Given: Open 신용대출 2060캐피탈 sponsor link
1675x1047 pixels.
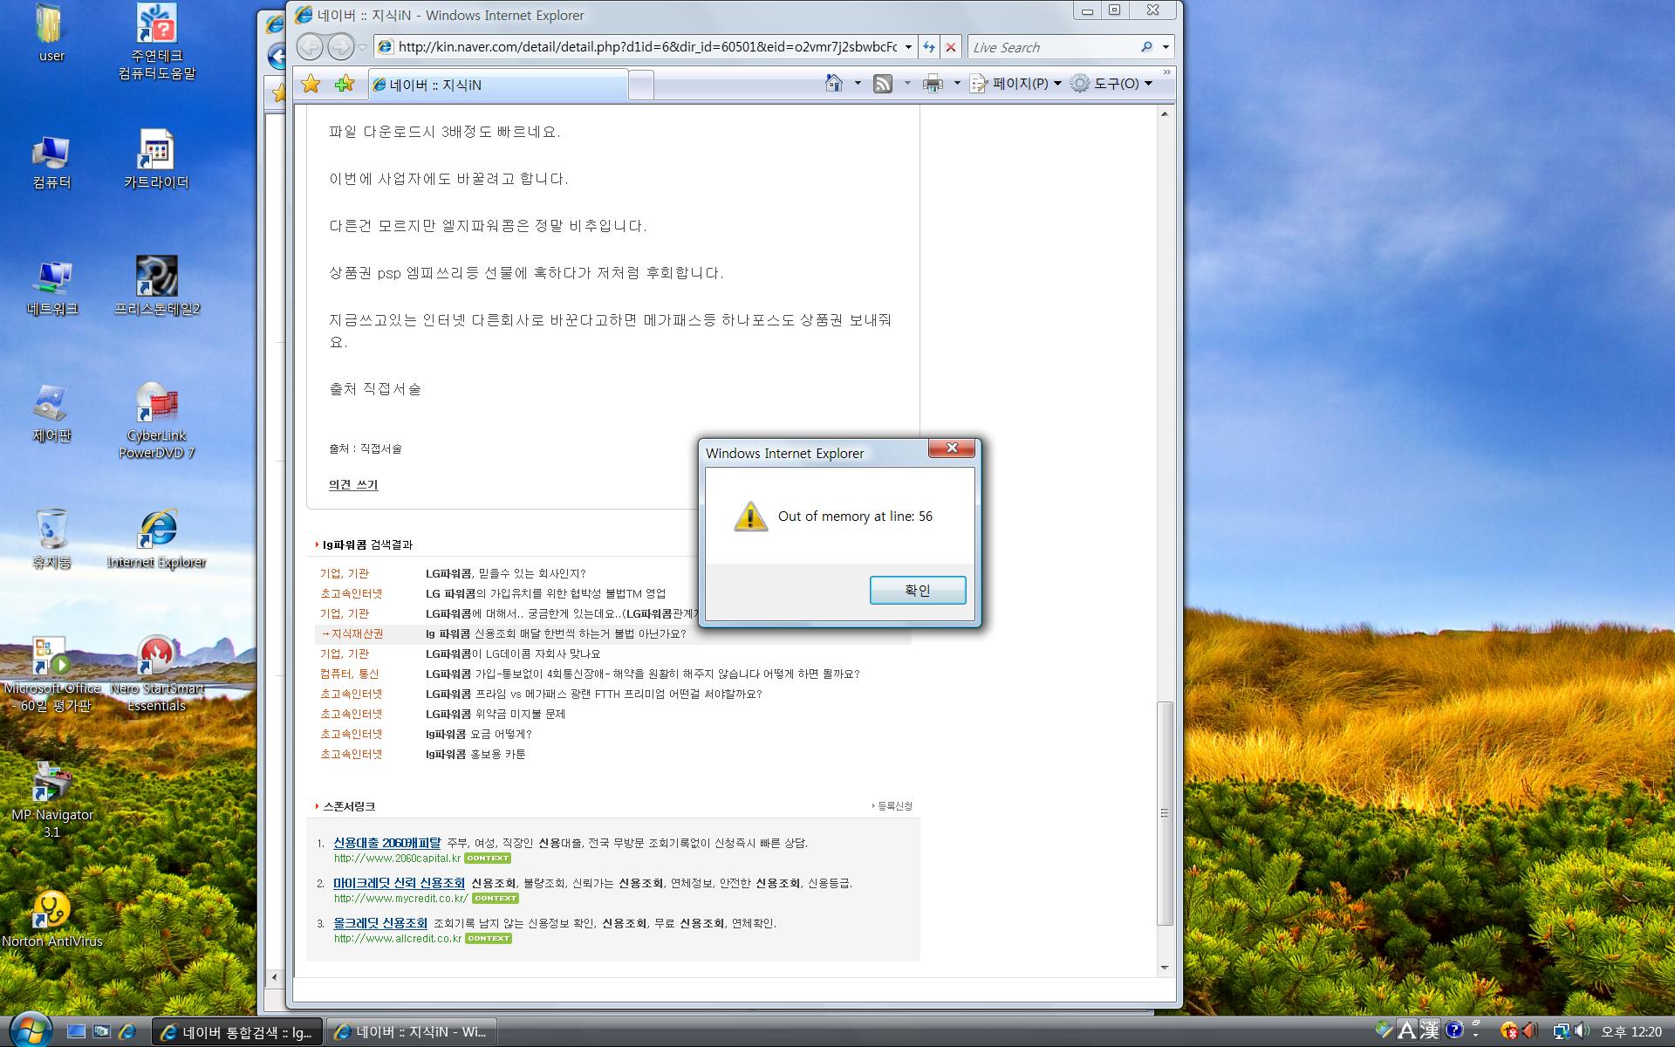Looking at the screenshot, I should [387, 843].
